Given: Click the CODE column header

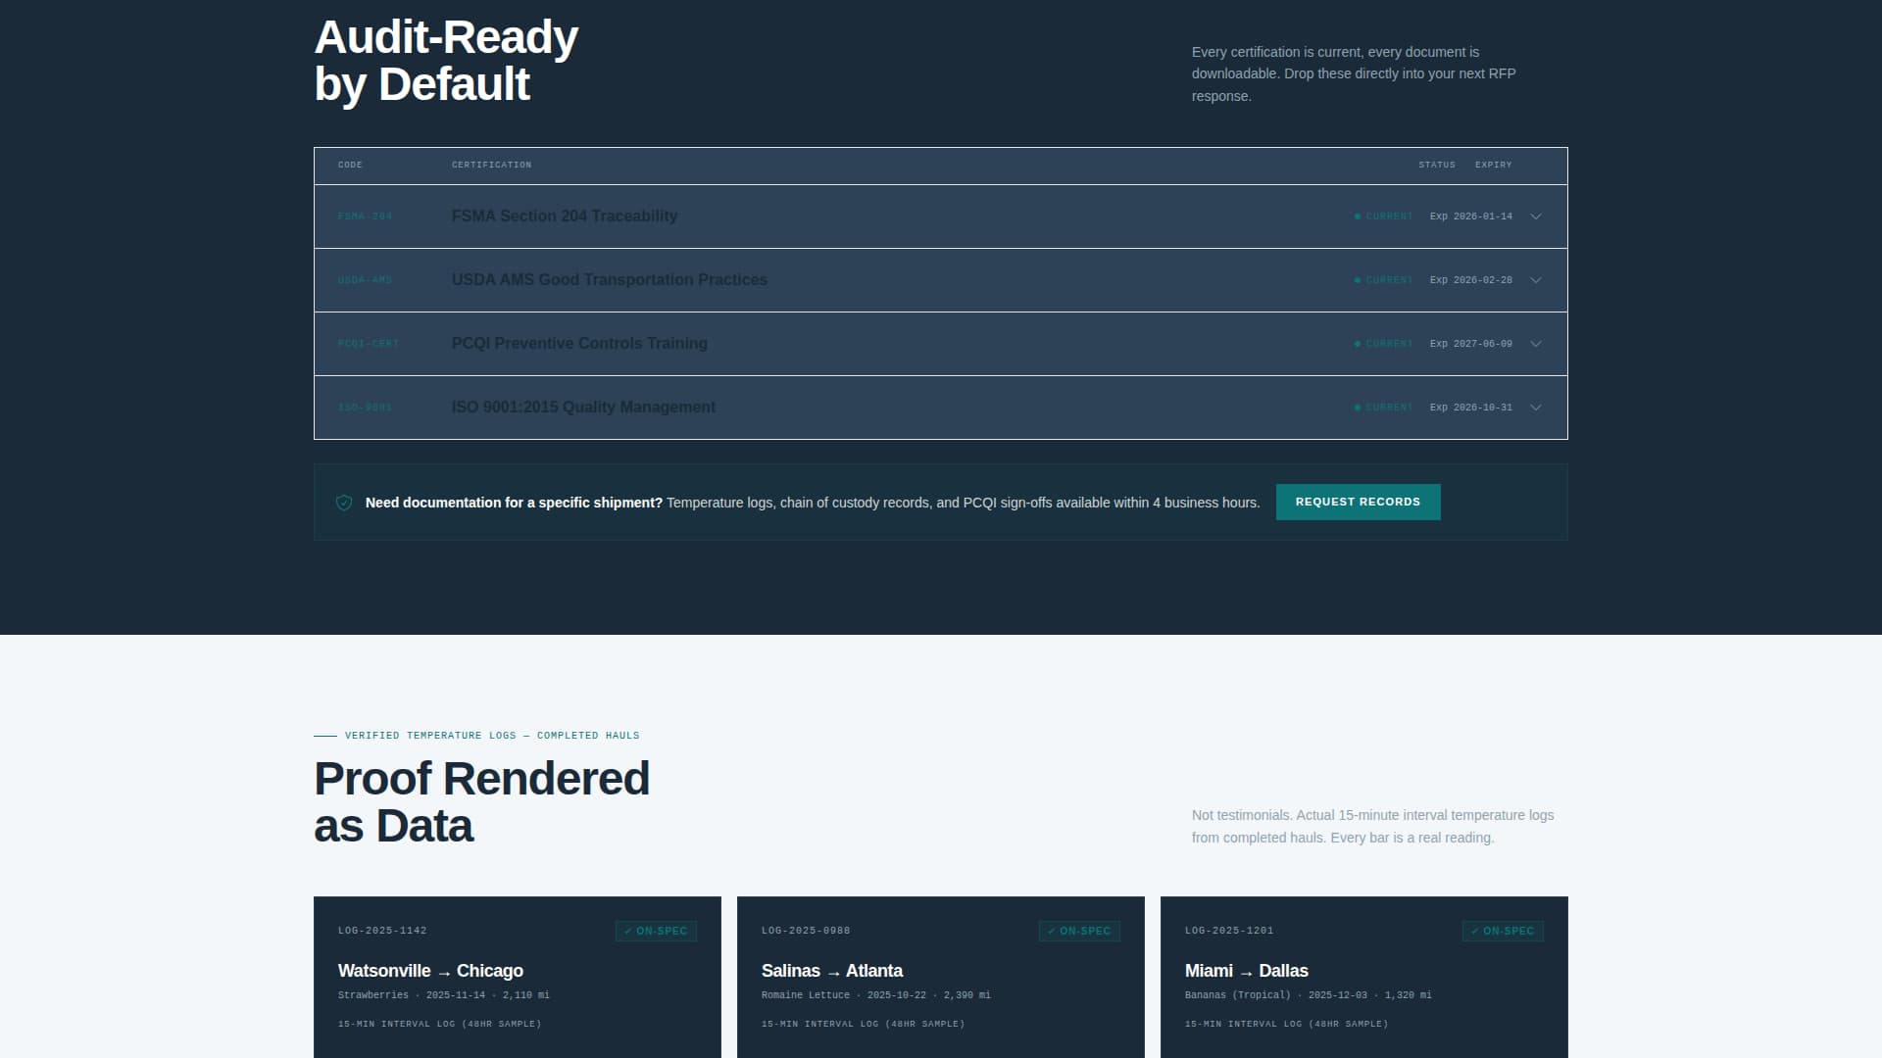Looking at the screenshot, I should [350, 165].
